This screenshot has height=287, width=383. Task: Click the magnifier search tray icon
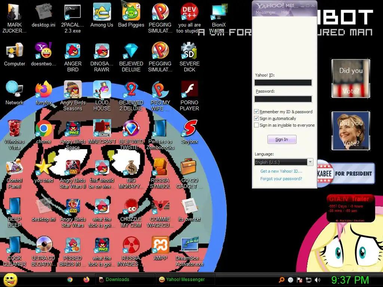[x=282, y=280]
